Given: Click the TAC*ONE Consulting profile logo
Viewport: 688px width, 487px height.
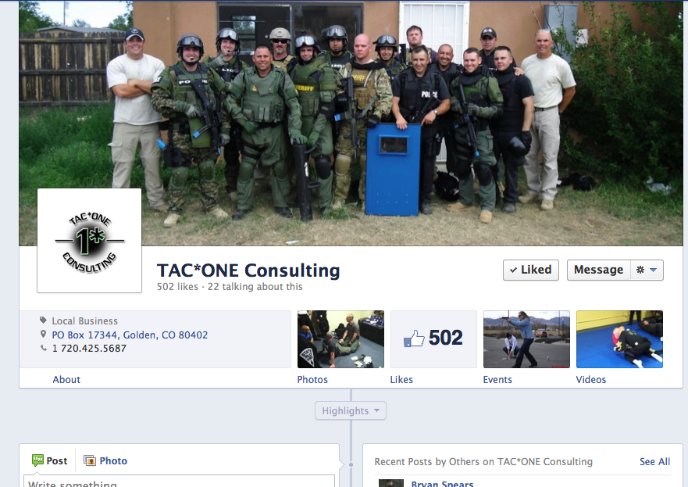Looking at the screenshot, I should (x=90, y=241).
